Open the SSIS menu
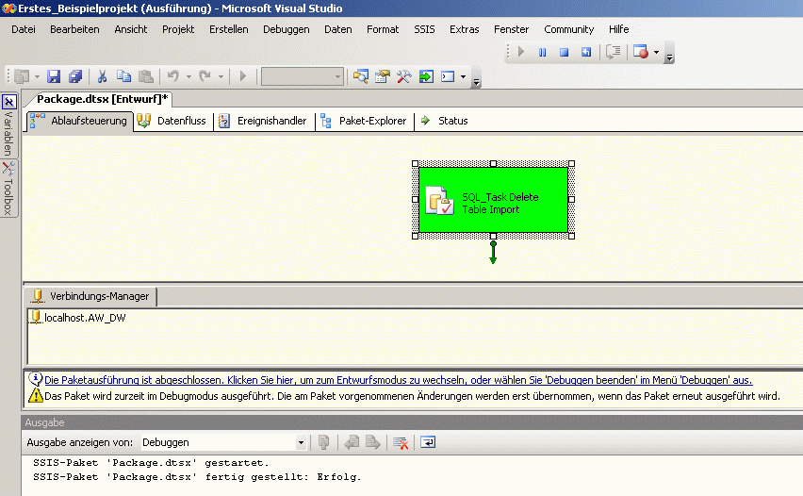 tap(424, 29)
